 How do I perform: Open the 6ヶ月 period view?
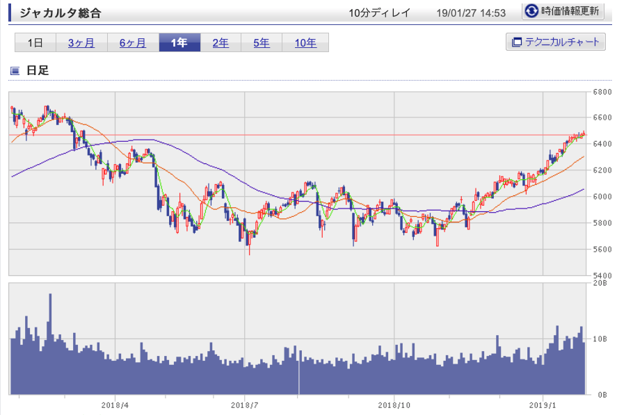[133, 43]
